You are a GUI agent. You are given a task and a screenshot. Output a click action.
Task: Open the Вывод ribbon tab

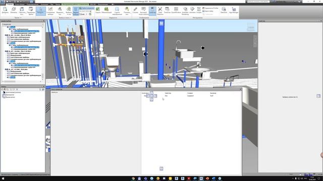pyautogui.click(x=58, y=5)
